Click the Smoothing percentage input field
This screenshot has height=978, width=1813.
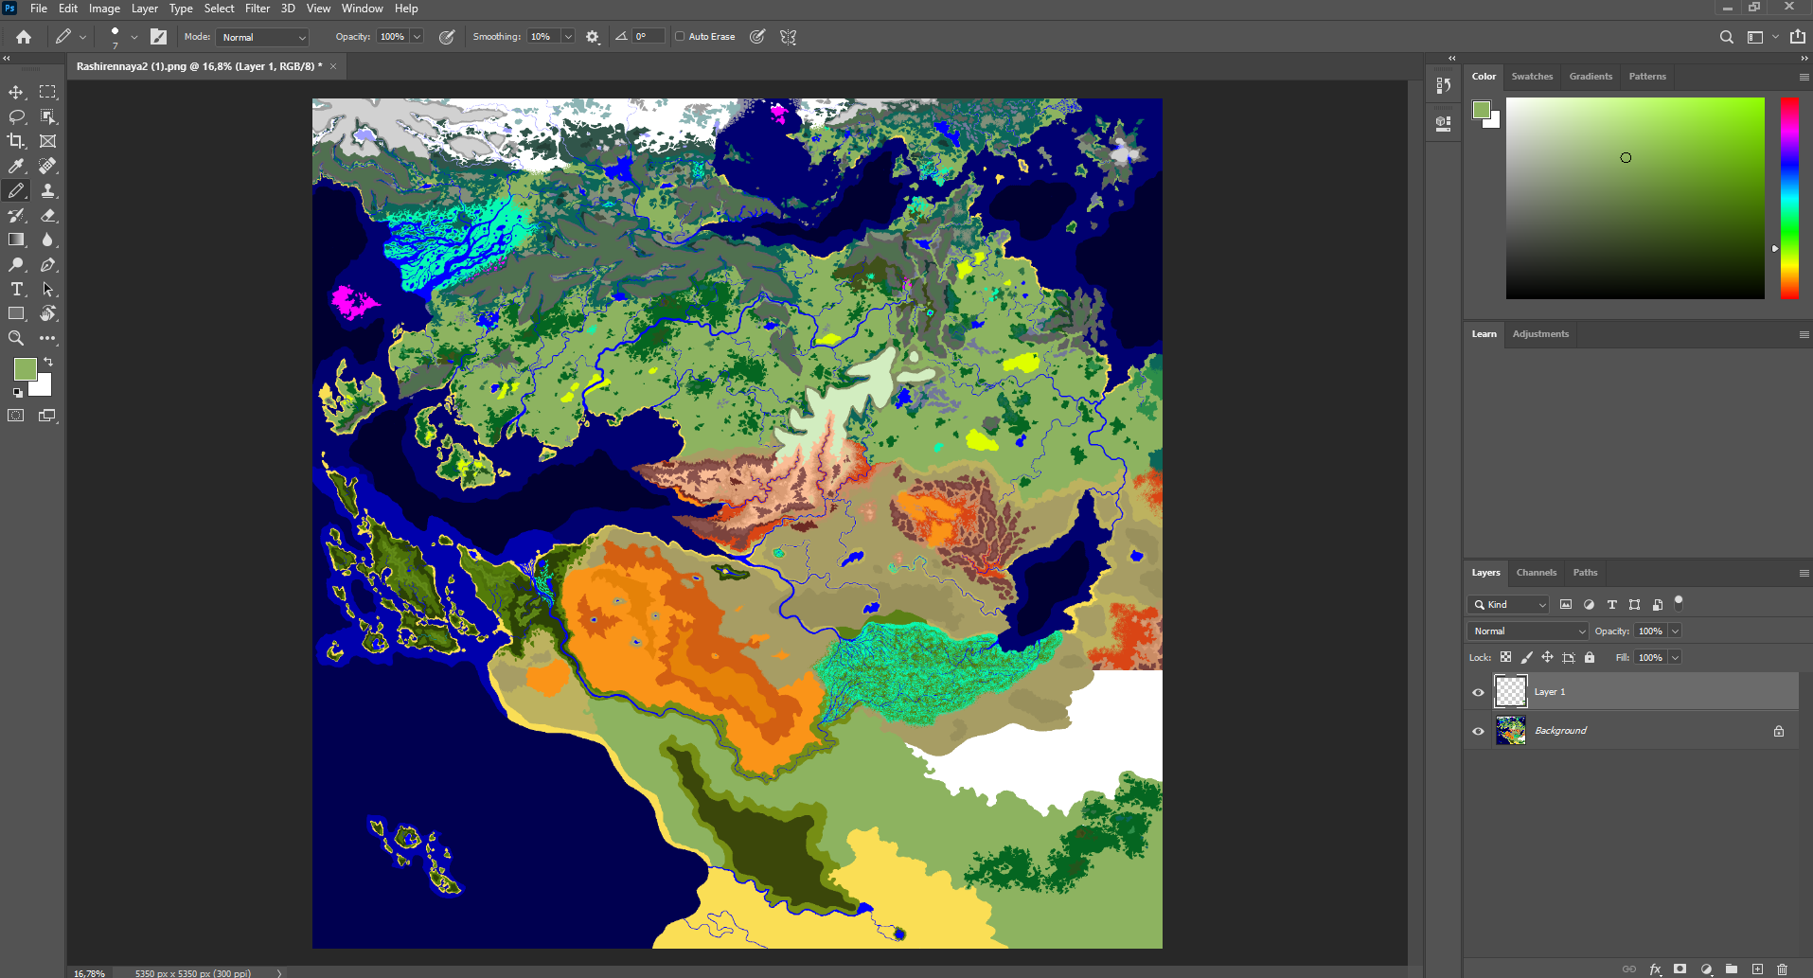point(543,37)
